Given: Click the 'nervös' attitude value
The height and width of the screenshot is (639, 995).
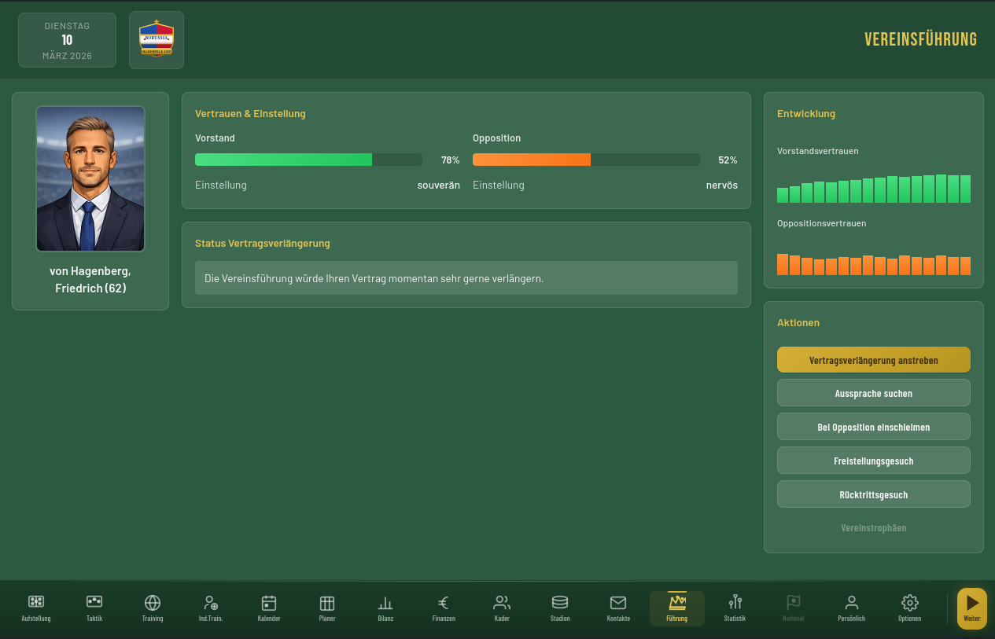Looking at the screenshot, I should click(x=722, y=185).
